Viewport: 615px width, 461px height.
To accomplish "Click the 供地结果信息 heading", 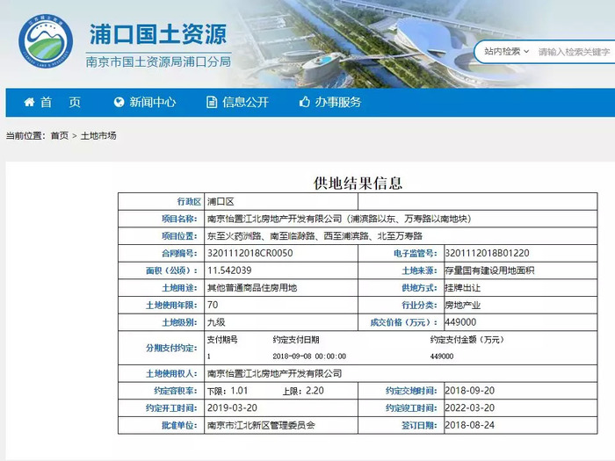I will point(358,183).
